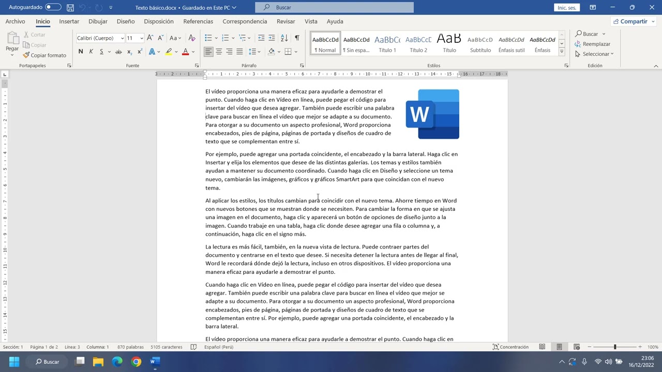
Task: Click the Numbered list icon
Action: click(x=225, y=38)
